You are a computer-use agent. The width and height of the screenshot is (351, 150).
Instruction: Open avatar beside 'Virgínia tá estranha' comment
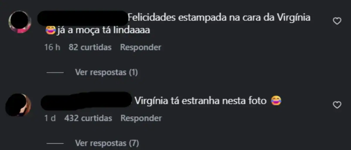pos(20,105)
